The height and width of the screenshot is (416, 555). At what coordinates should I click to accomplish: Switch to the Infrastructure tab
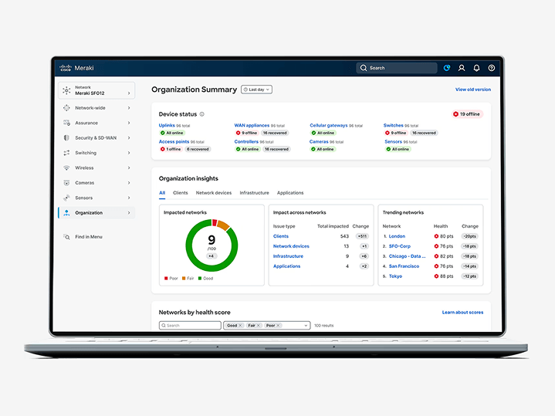254,193
